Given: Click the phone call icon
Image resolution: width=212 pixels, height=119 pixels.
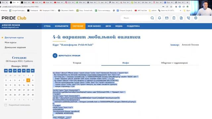Looking at the screenshot, I should [x=188, y=18].
